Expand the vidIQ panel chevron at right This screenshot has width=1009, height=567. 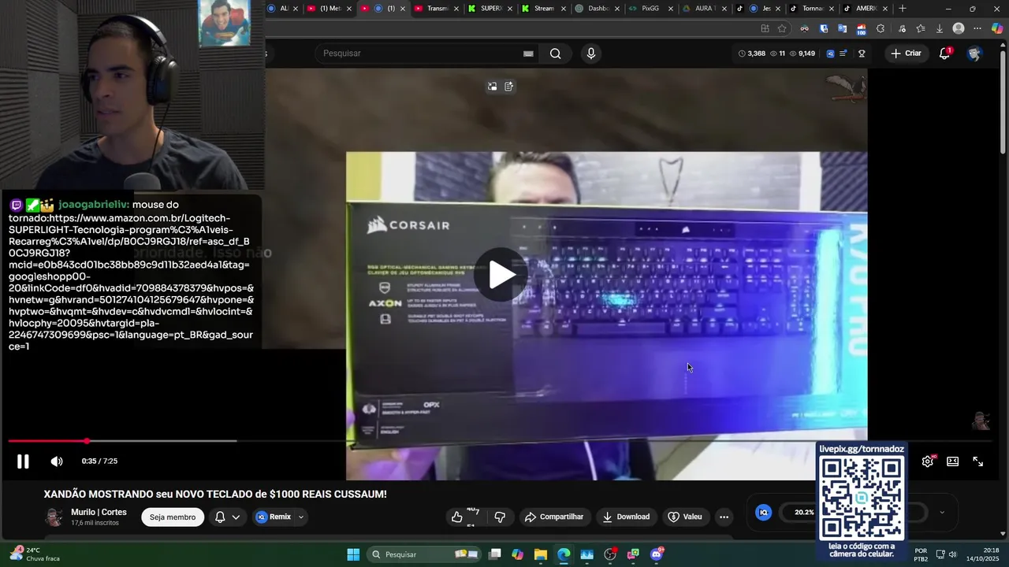[x=941, y=513]
